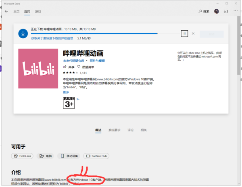The height and width of the screenshot is (187, 242).
Task: Click the 移动设备 device chip
Action: pyautogui.click(x=69, y=156)
